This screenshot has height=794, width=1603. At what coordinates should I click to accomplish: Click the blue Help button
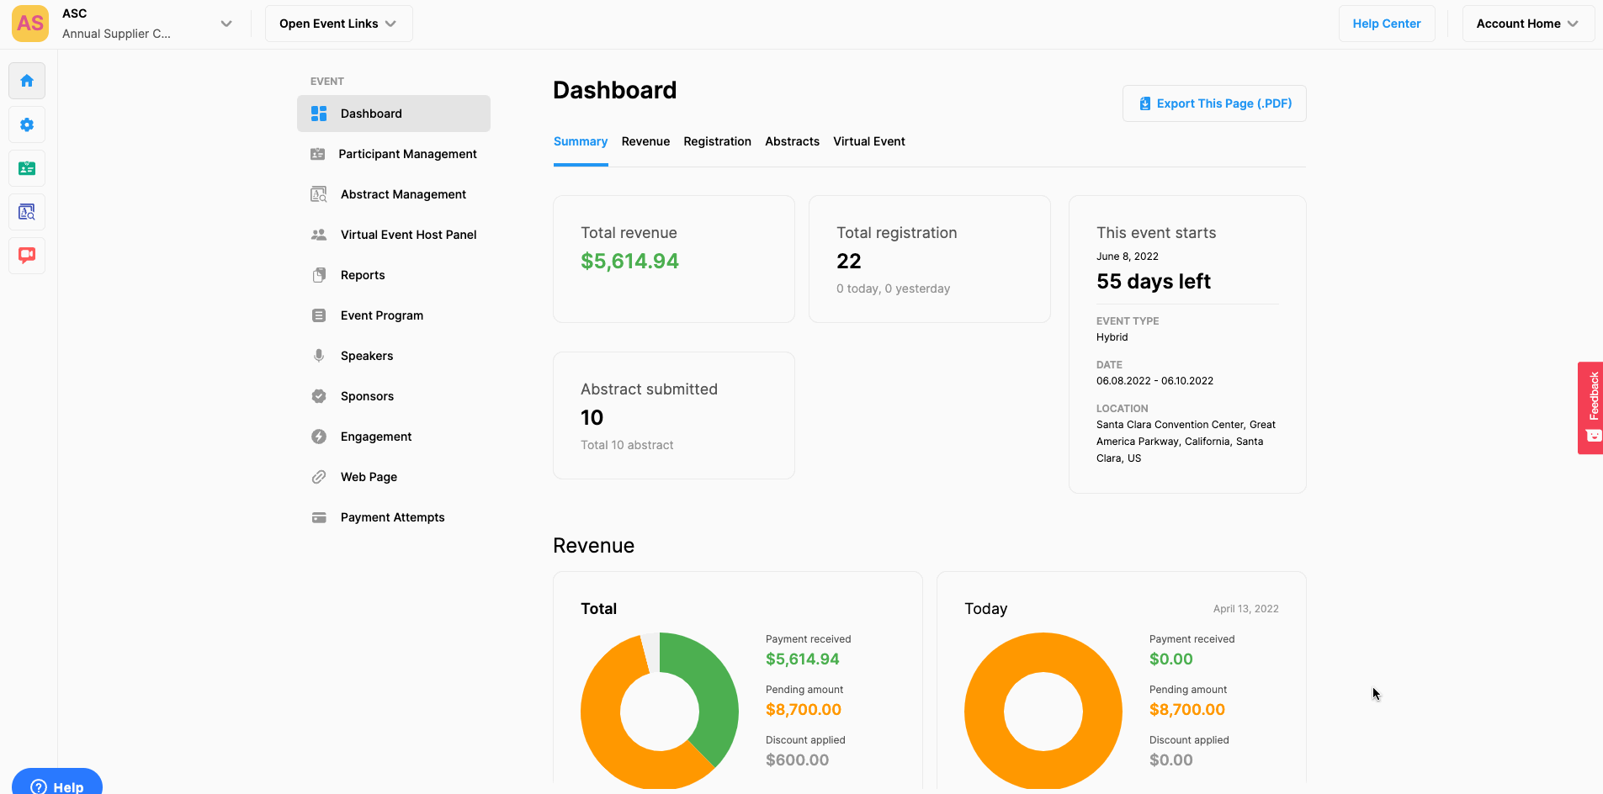[x=57, y=786]
